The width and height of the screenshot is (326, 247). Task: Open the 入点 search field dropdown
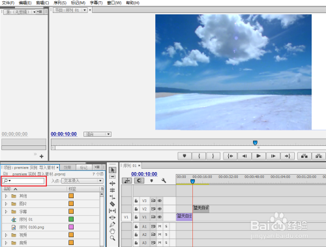pyautogui.click(x=82, y=181)
